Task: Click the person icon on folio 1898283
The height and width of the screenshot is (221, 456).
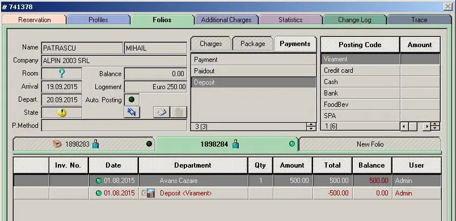Action: click(95, 144)
